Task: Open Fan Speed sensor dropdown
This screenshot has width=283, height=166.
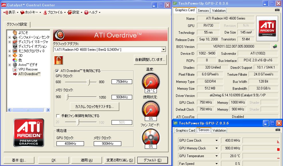Action: coord(216,163)
